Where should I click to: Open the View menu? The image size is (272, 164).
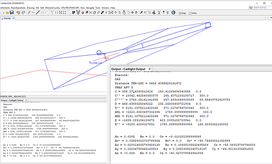(x=83, y=8)
